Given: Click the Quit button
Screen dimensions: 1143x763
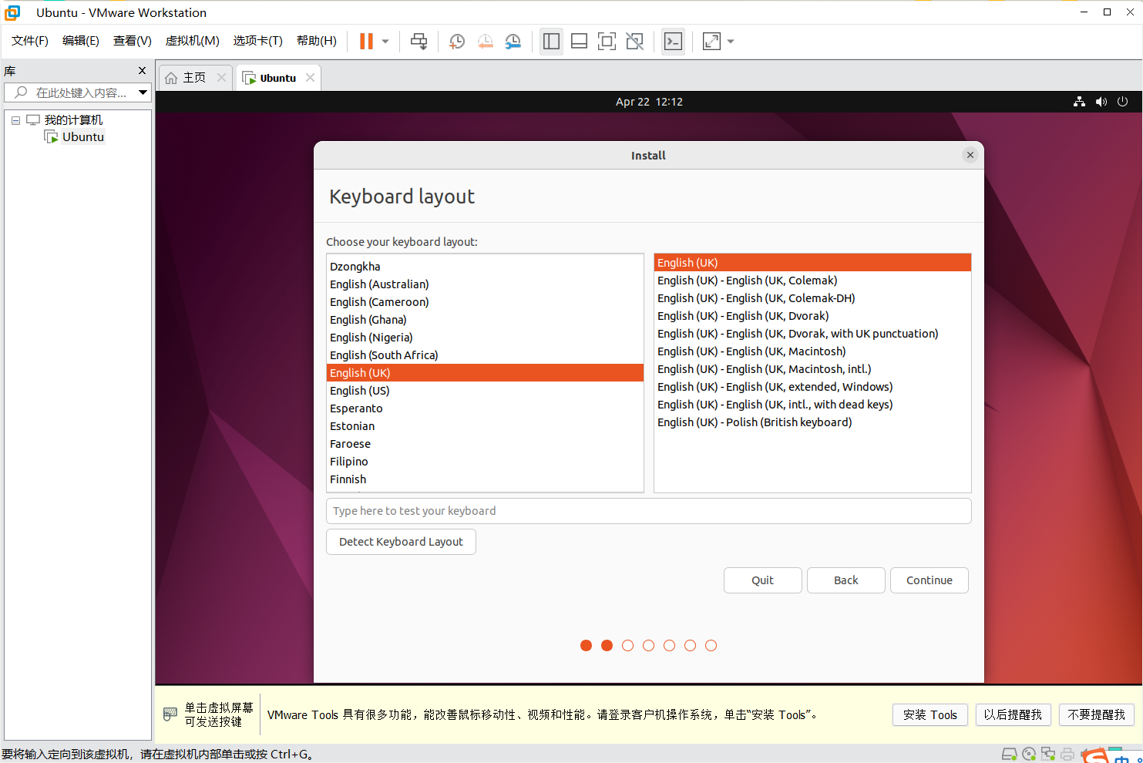Looking at the screenshot, I should 763,580.
